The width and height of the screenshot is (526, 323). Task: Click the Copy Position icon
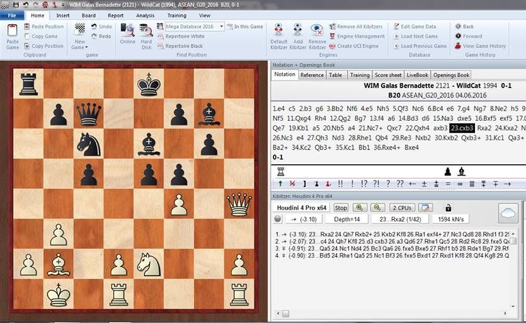pyautogui.click(x=27, y=46)
